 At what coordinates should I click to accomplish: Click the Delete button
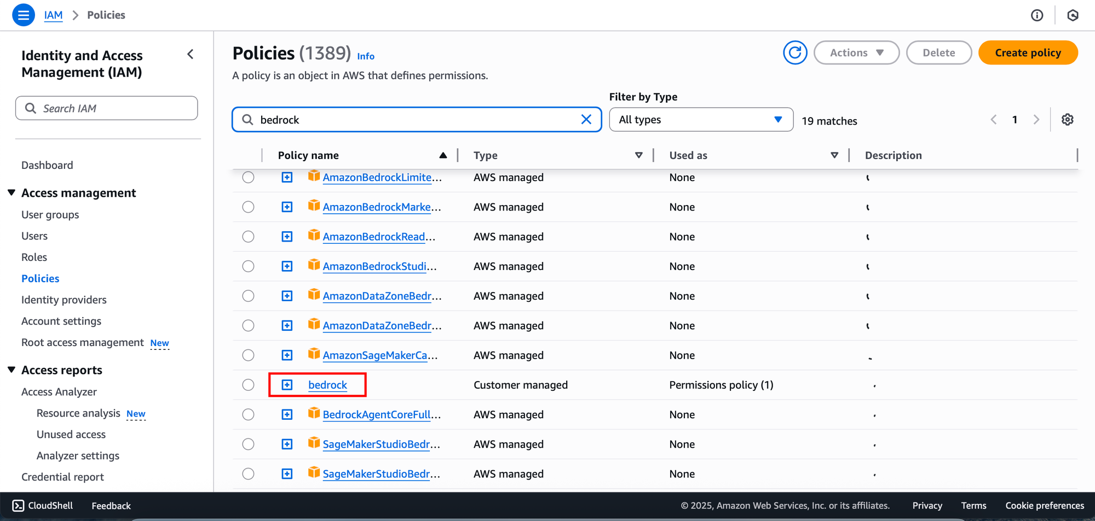939,52
